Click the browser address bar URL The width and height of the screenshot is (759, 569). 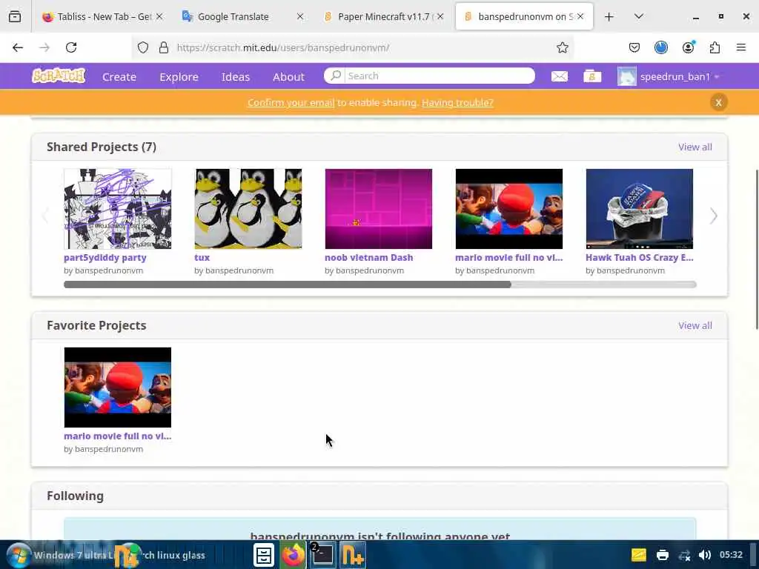(x=282, y=47)
